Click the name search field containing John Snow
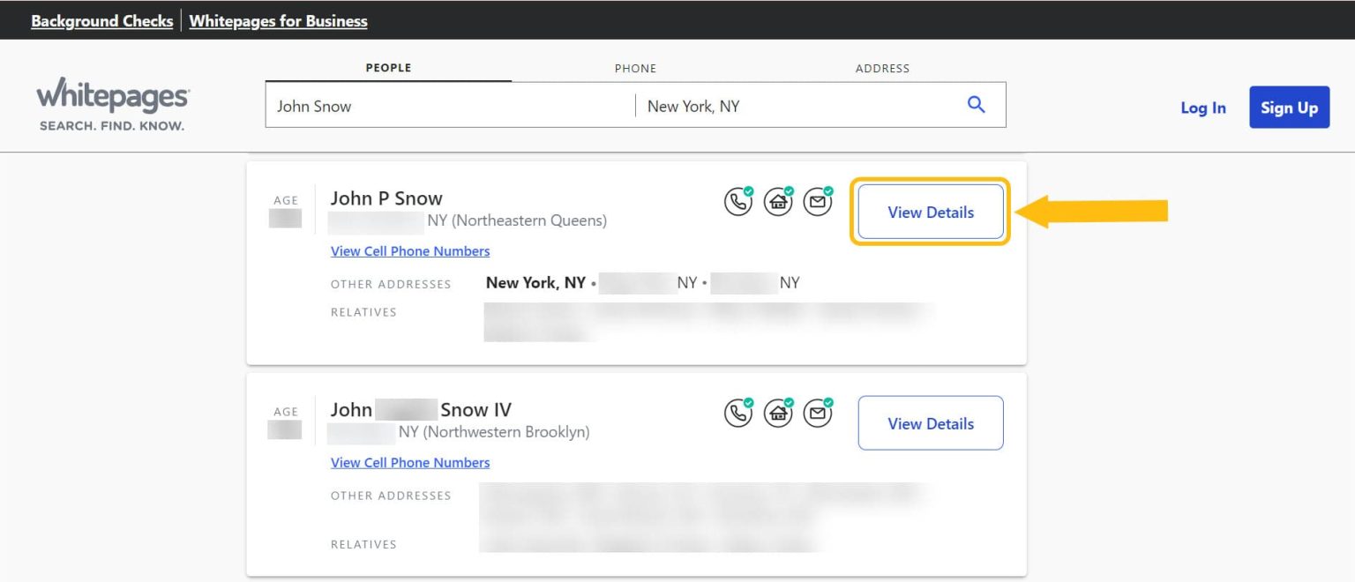 [441, 105]
